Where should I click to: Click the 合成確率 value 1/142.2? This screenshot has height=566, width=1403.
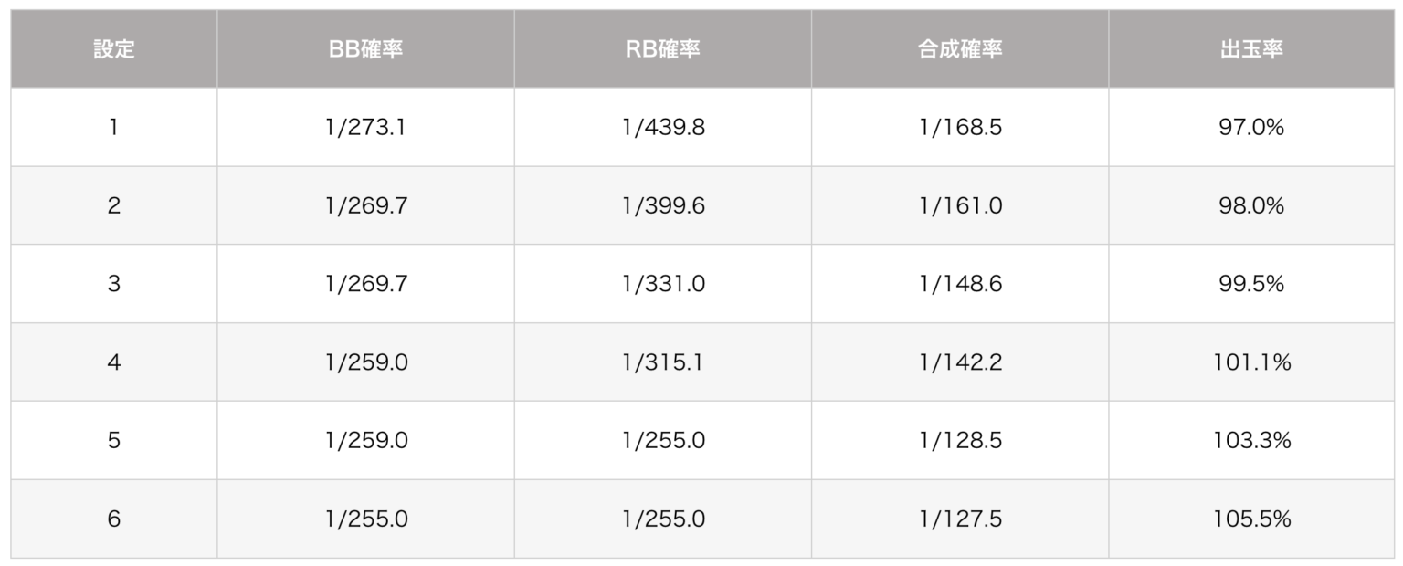point(960,362)
